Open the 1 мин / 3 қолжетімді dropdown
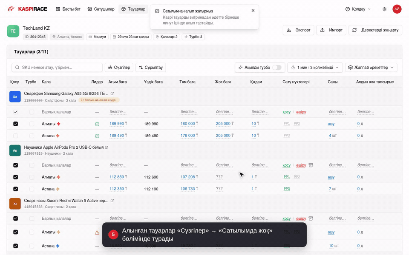The image size is (409, 255). click(x=315, y=68)
